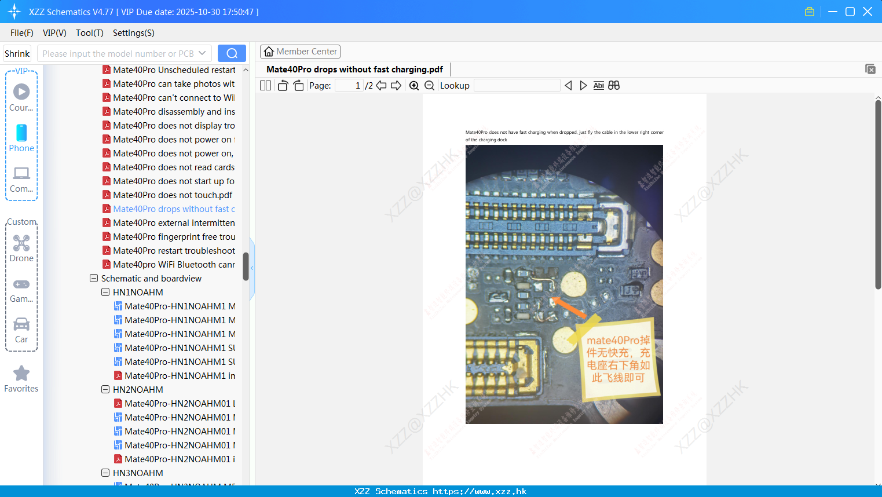Click the XZZ Schematics app logo
882x497 pixels.
coord(14,12)
